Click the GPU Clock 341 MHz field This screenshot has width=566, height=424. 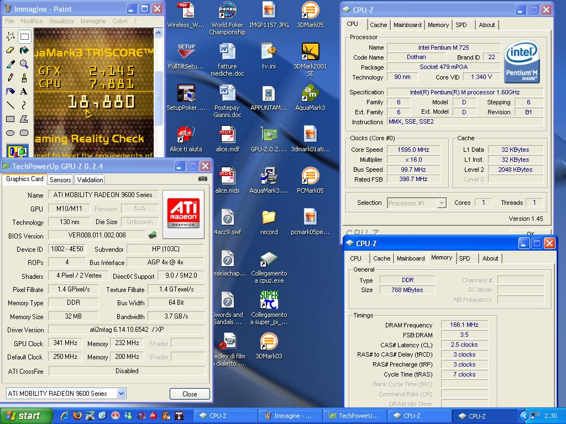65,343
